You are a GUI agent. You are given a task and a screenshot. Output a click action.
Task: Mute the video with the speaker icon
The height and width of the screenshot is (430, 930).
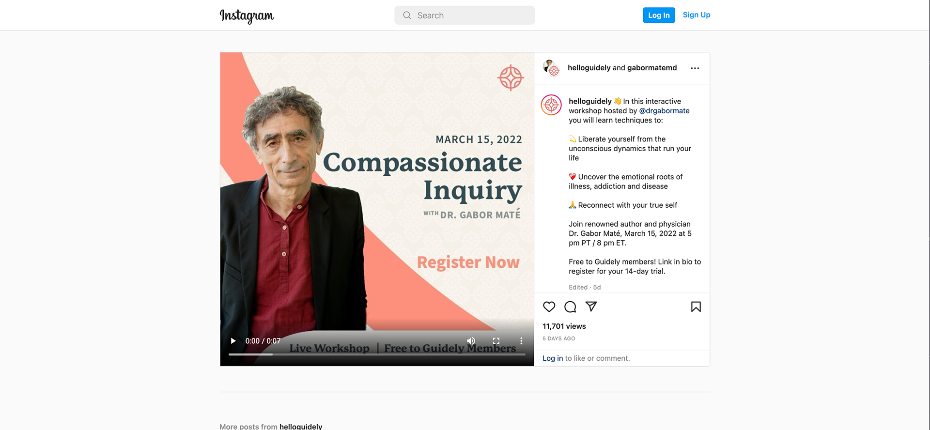pyautogui.click(x=471, y=341)
